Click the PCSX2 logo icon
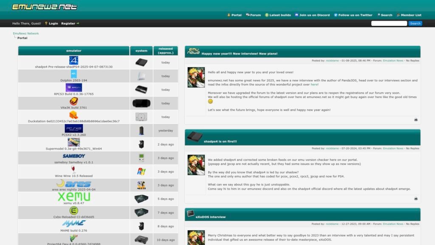Image resolution: width=435 pixels, height=245 pixels. [x=73, y=128]
